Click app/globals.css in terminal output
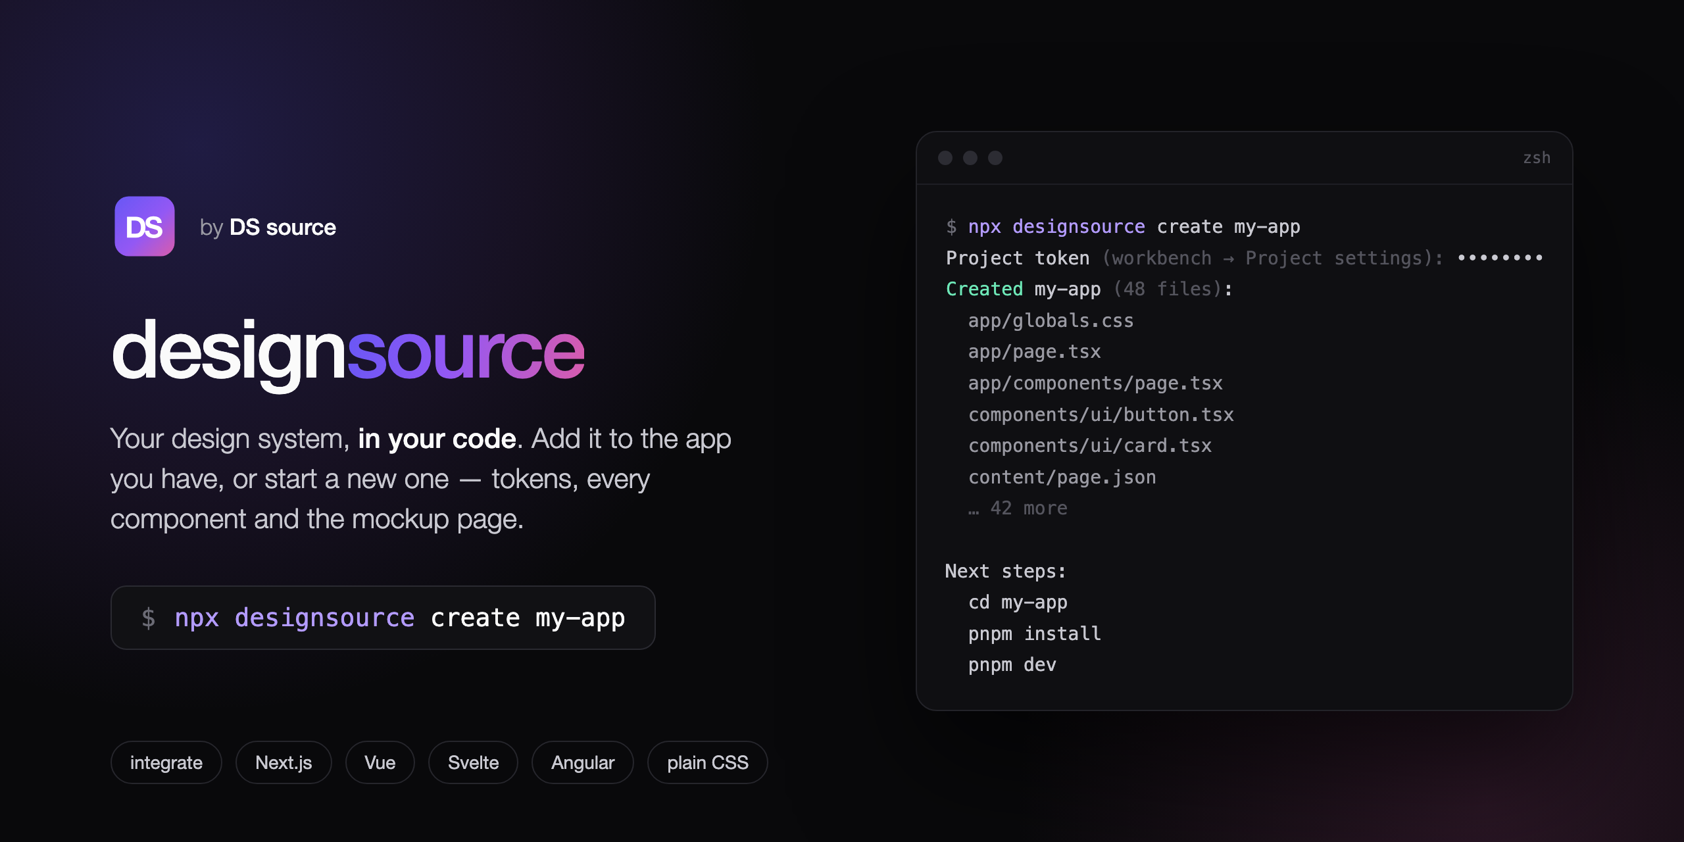 tap(1051, 321)
